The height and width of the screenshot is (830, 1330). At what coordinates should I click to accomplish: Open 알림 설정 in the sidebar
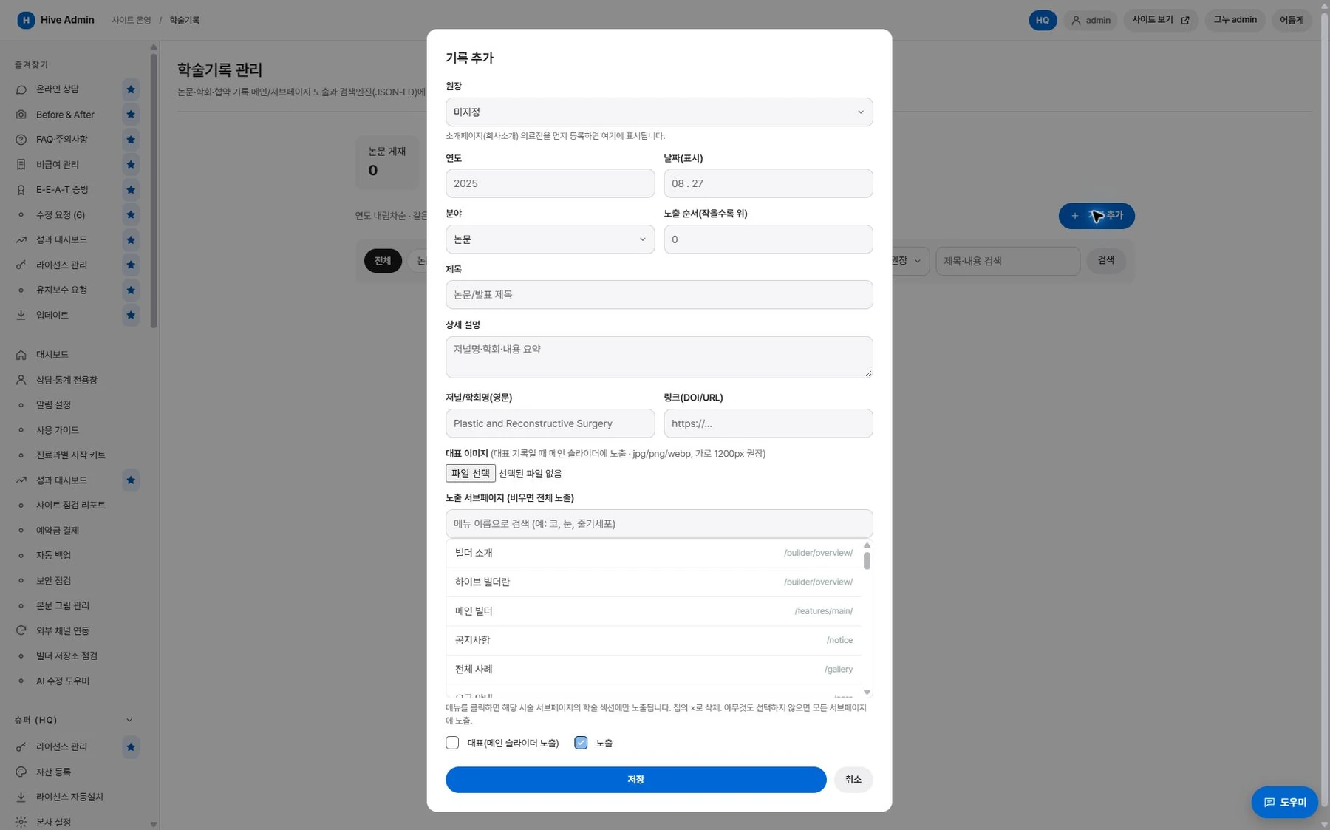[53, 405]
